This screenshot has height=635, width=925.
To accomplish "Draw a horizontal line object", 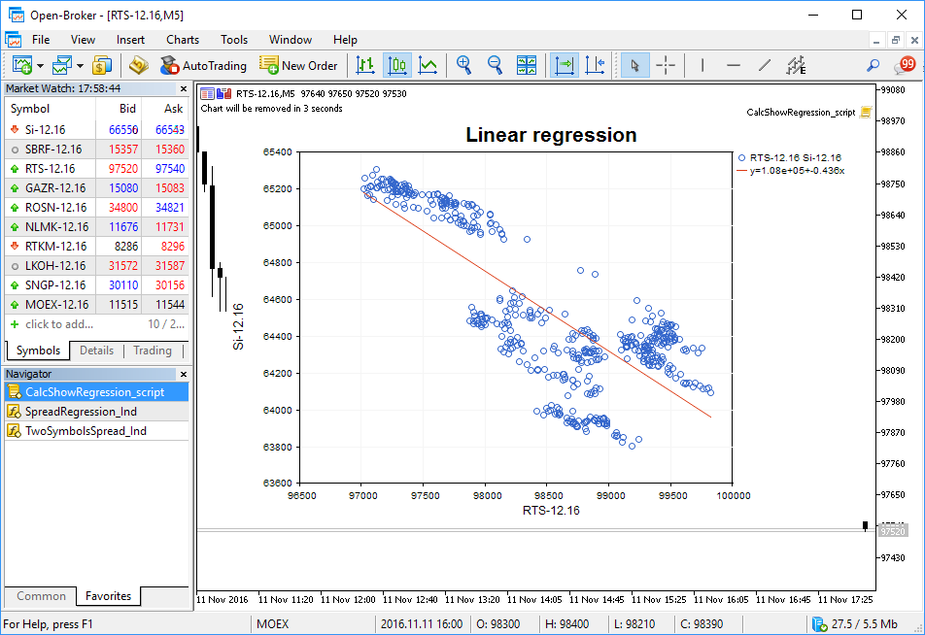I will [x=734, y=65].
